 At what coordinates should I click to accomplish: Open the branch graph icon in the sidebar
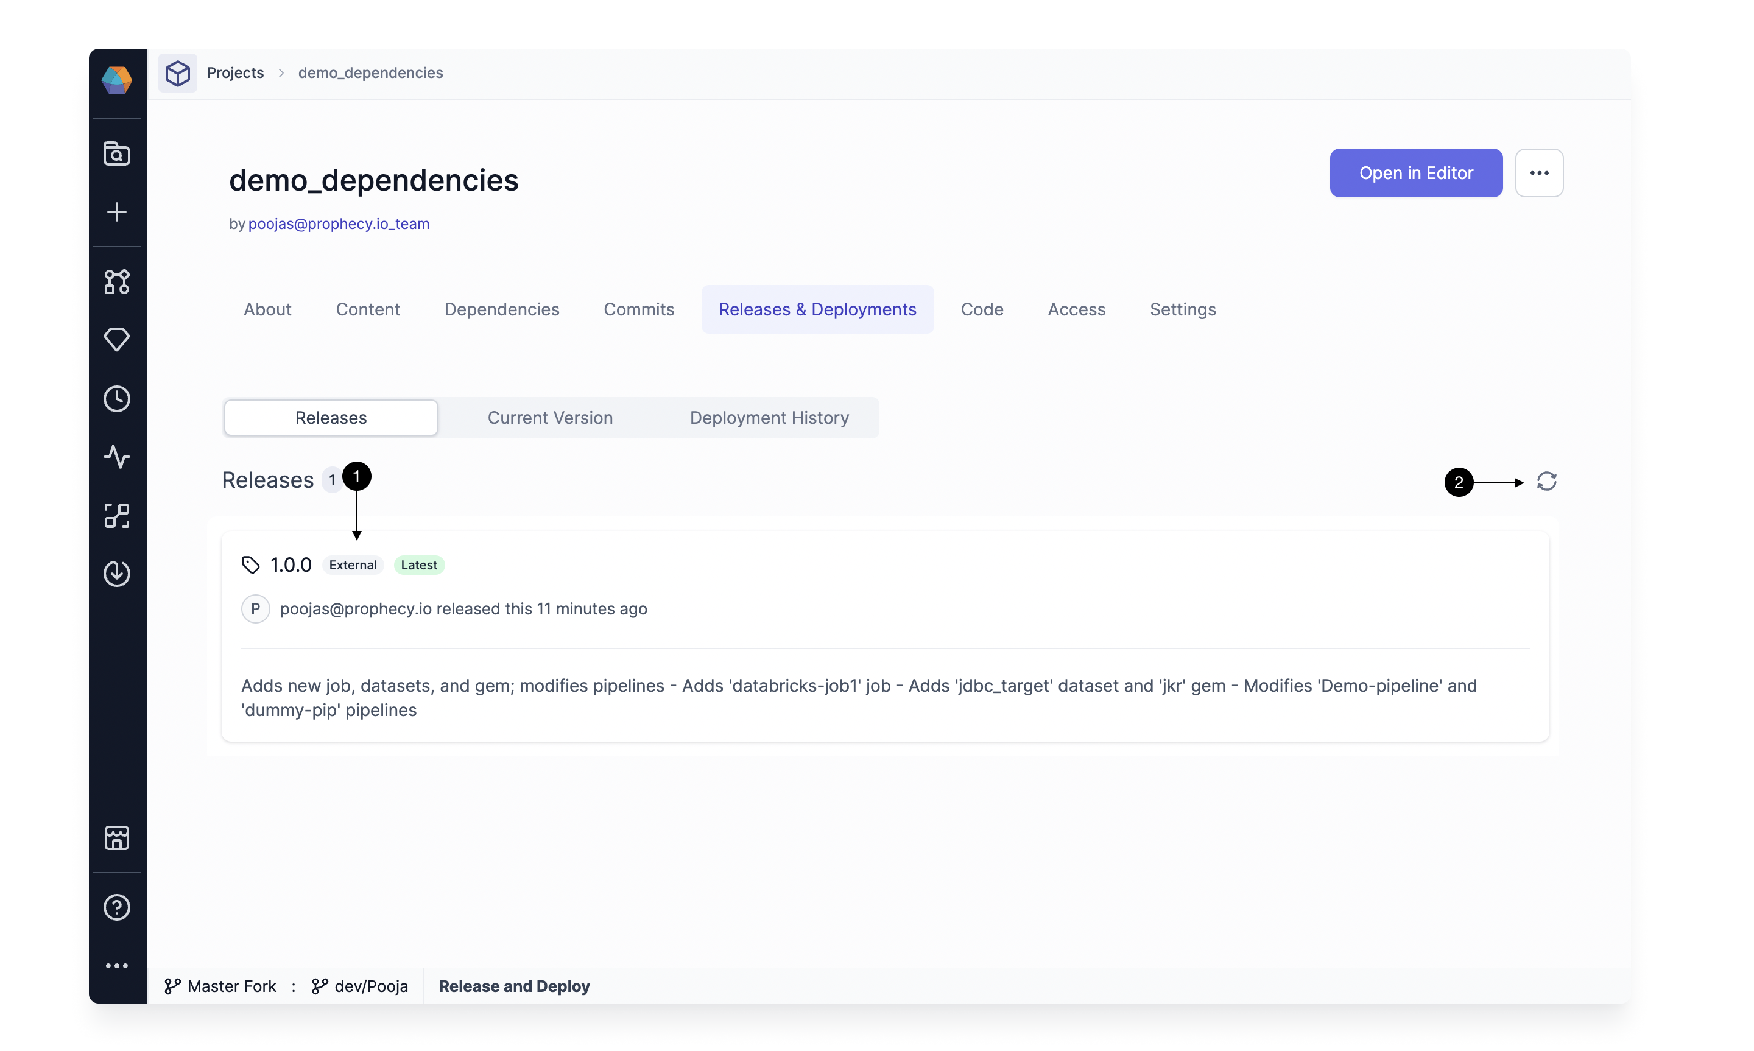tap(117, 282)
